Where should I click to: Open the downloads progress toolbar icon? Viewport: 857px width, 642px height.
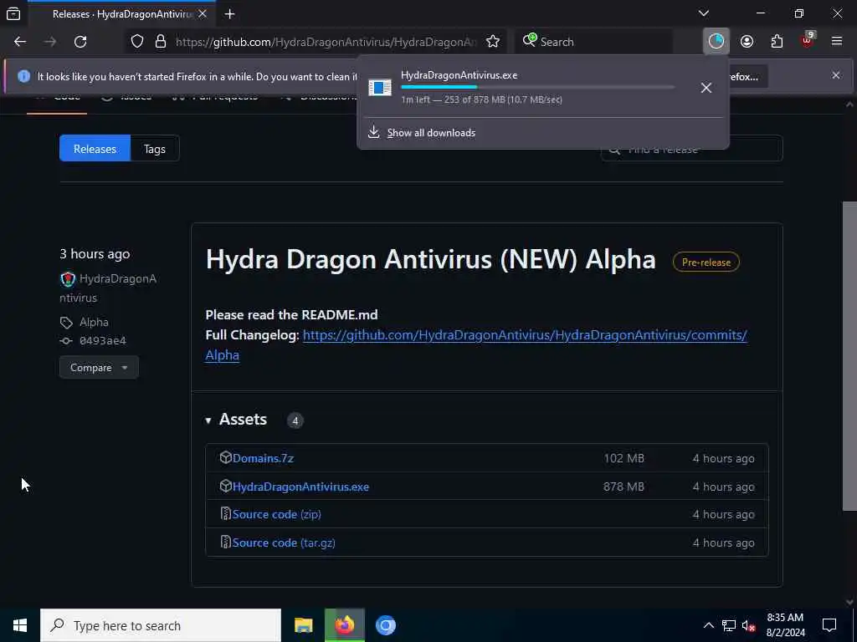pos(716,42)
